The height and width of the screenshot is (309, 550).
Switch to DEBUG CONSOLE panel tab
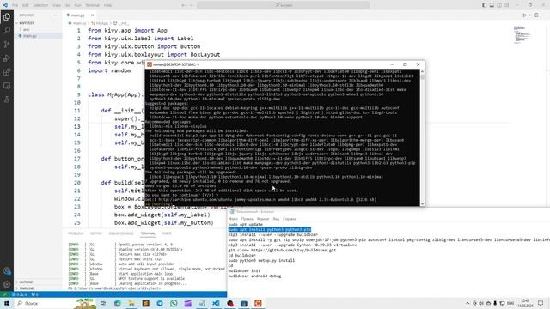[121, 233]
